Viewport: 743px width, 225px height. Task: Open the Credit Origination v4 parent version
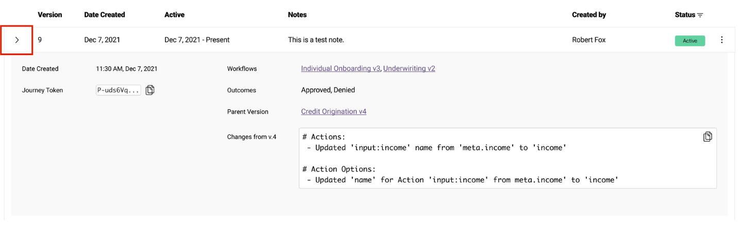tap(333, 111)
